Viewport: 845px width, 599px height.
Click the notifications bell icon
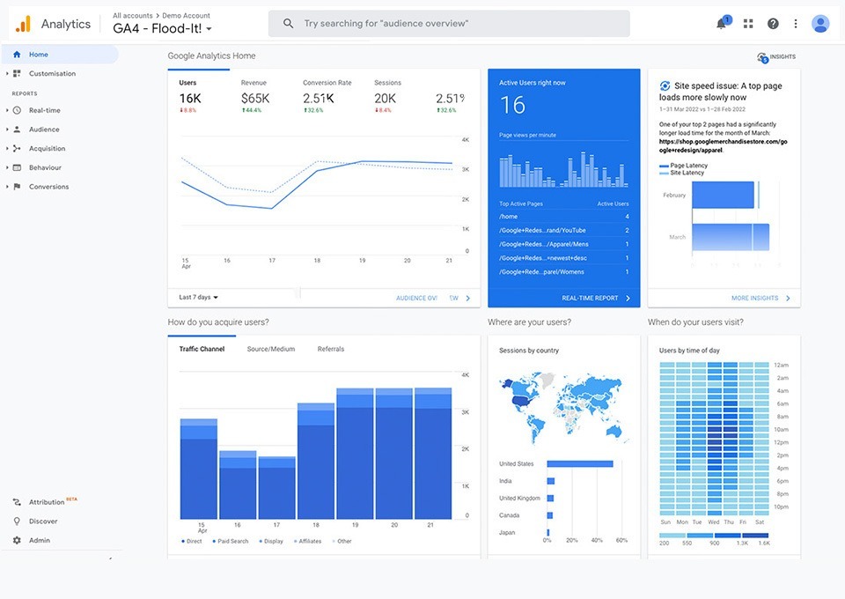722,24
